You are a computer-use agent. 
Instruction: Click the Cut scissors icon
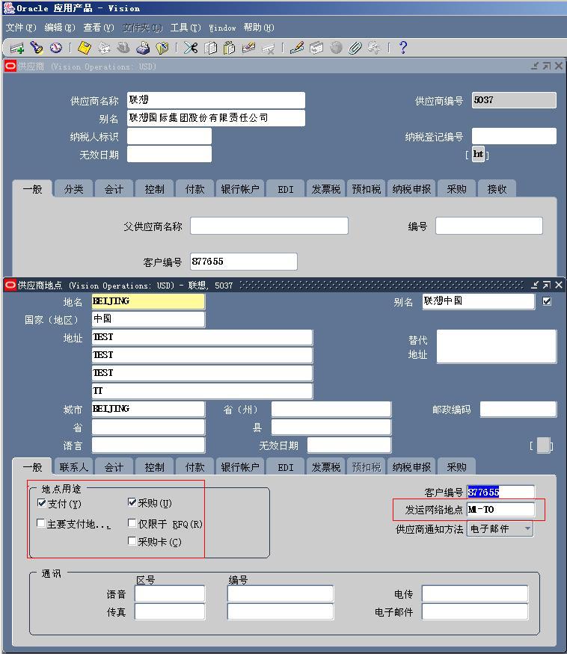click(191, 48)
